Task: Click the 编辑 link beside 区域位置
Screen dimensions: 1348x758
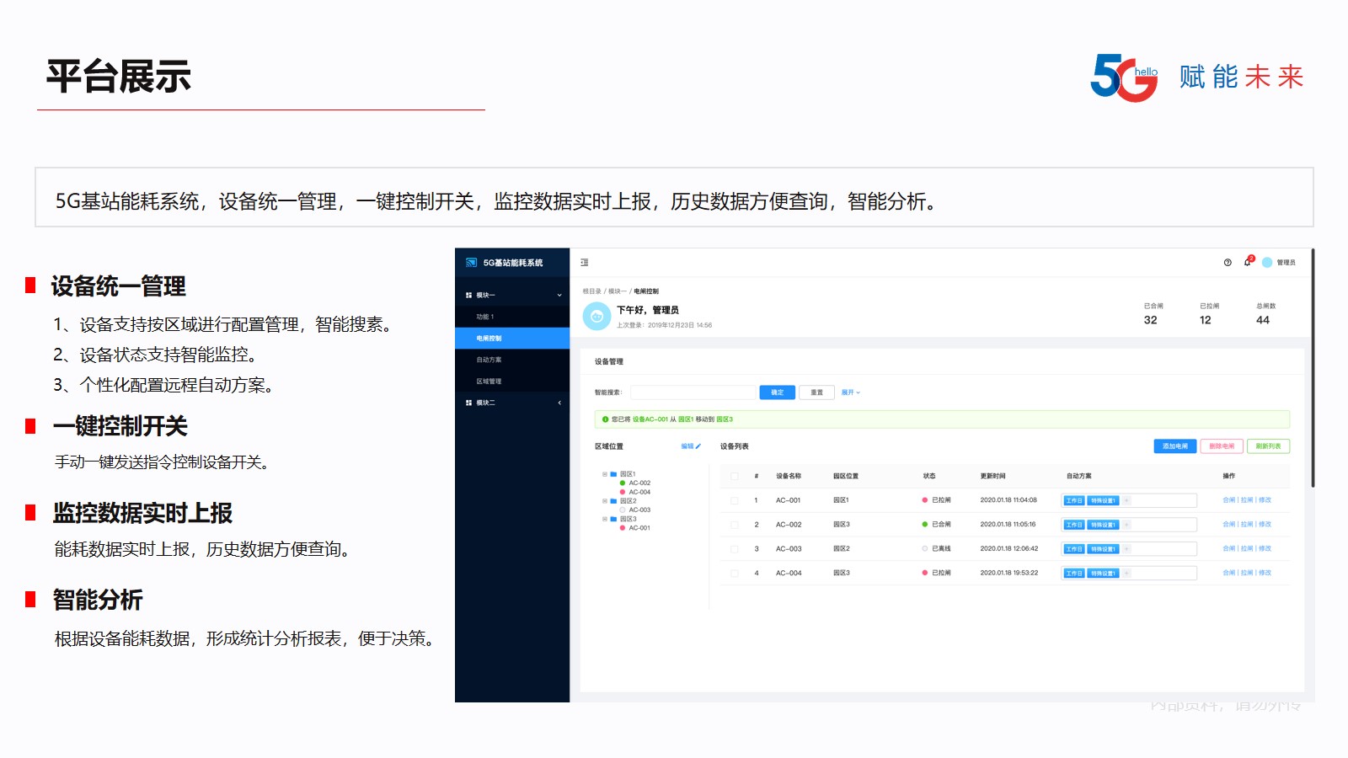Action: [691, 446]
